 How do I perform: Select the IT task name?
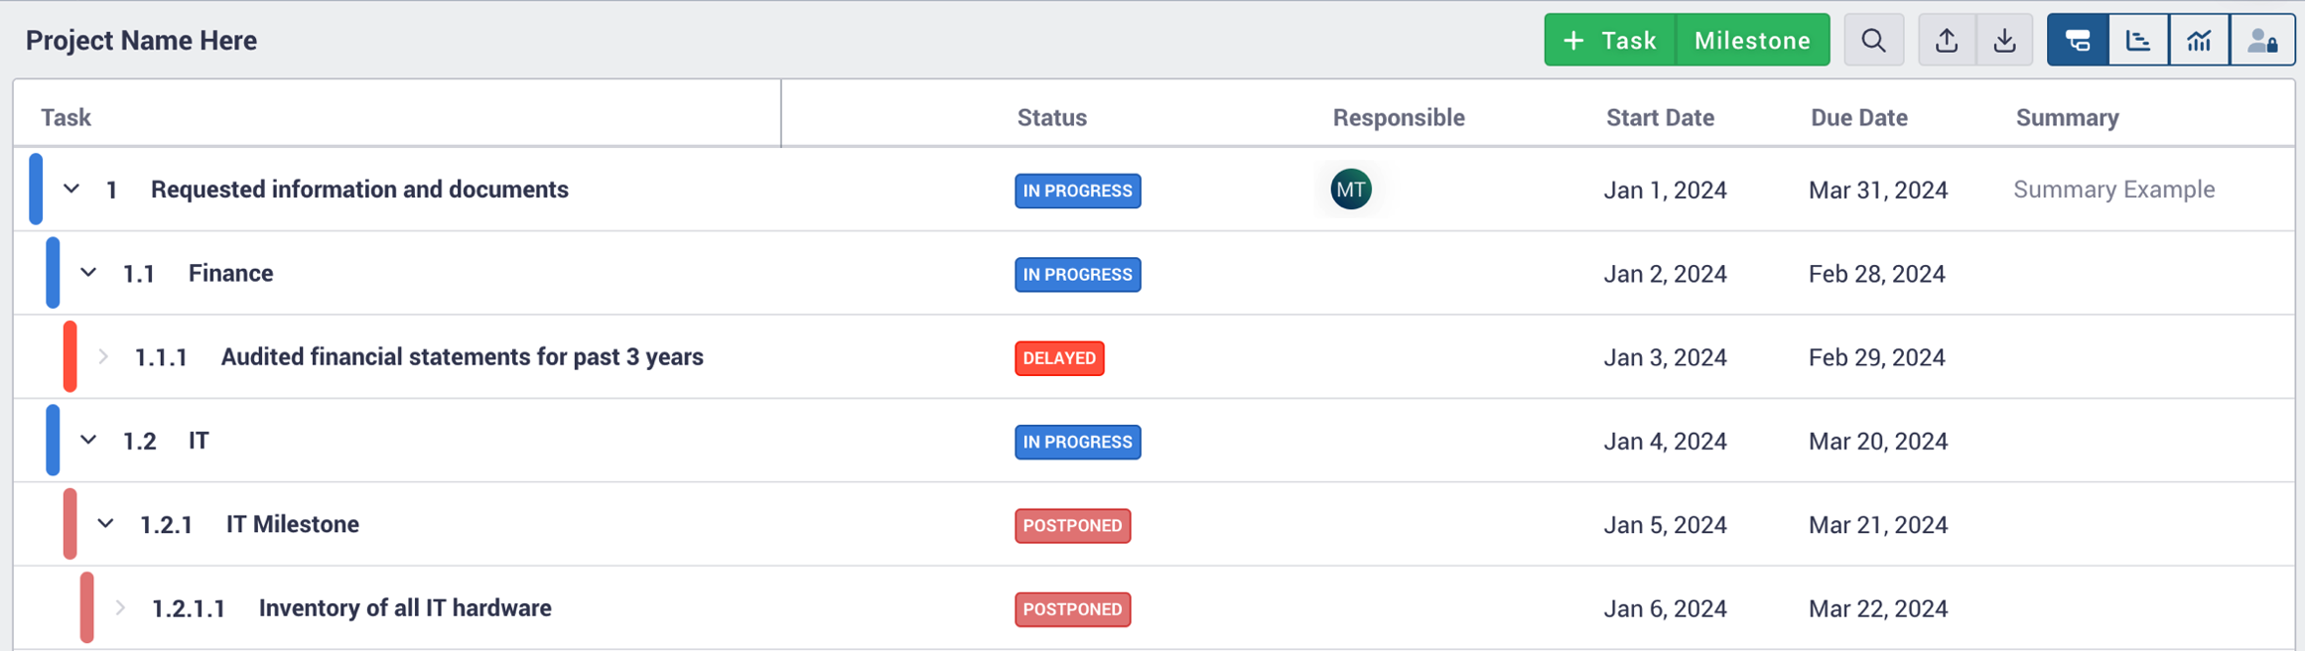click(x=199, y=441)
